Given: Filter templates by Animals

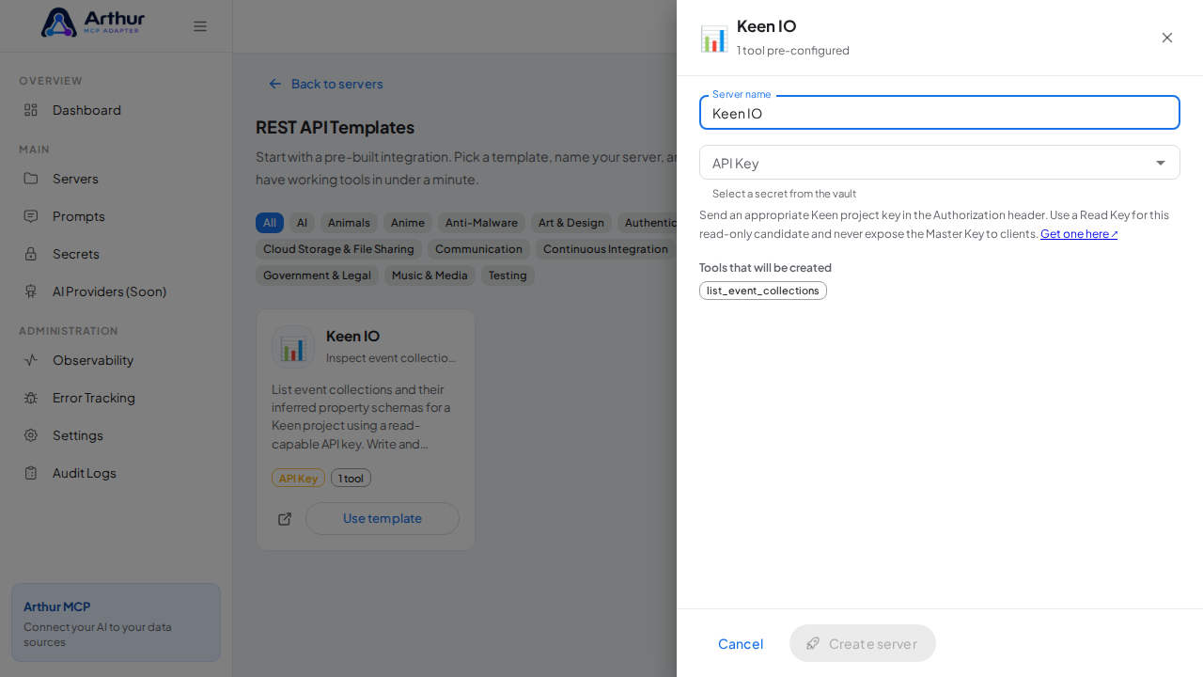Looking at the screenshot, I should pyautogui.click(x=349, y=223).
